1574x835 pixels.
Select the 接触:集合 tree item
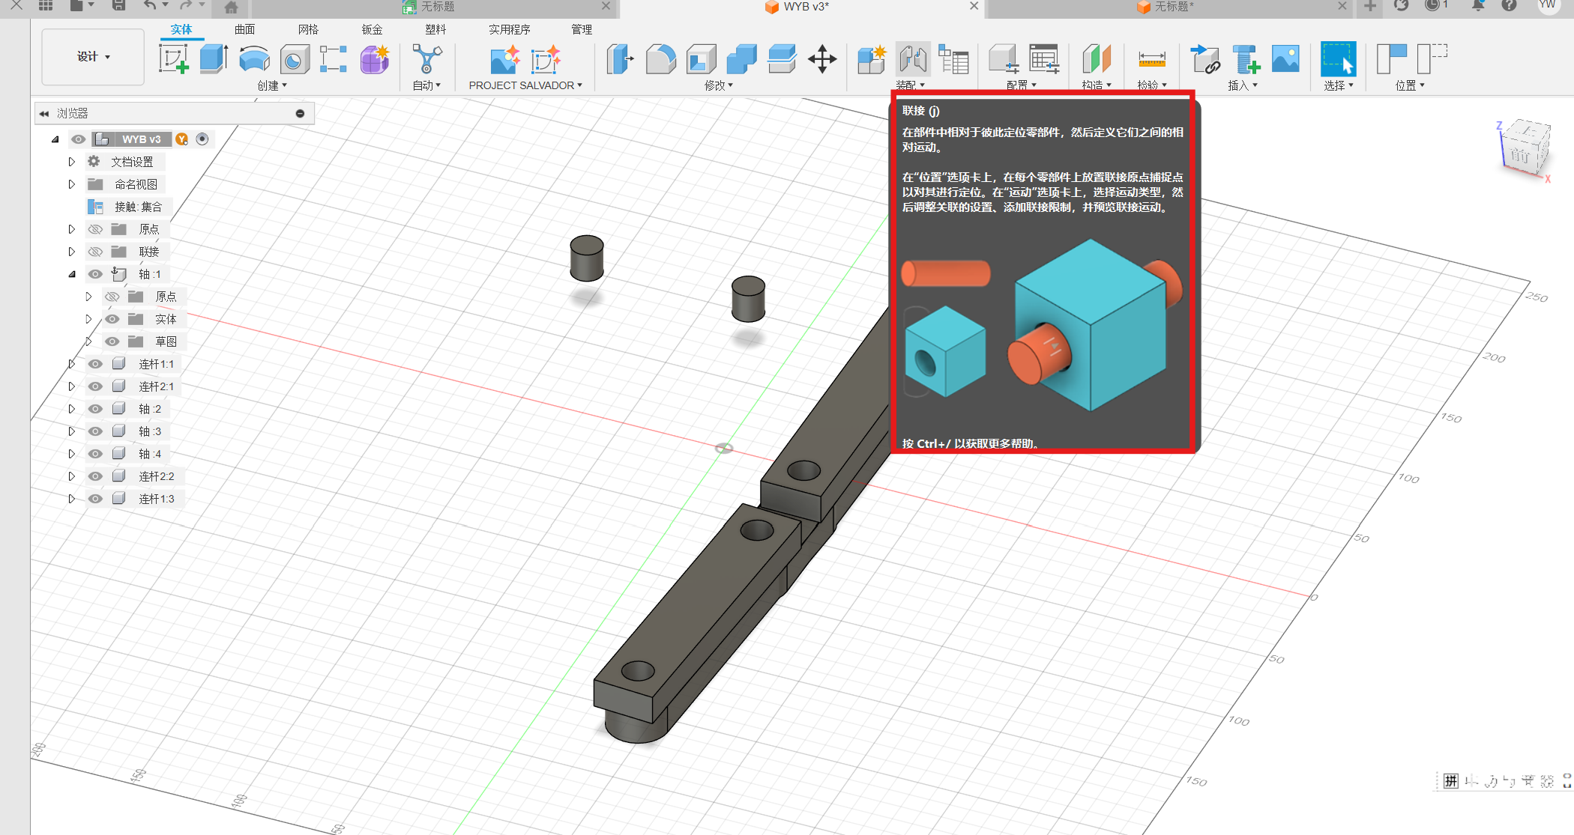[138, 207]
